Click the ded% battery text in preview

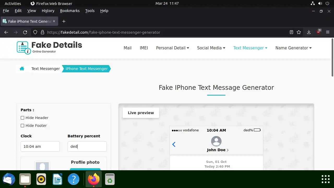click(248, 130)
